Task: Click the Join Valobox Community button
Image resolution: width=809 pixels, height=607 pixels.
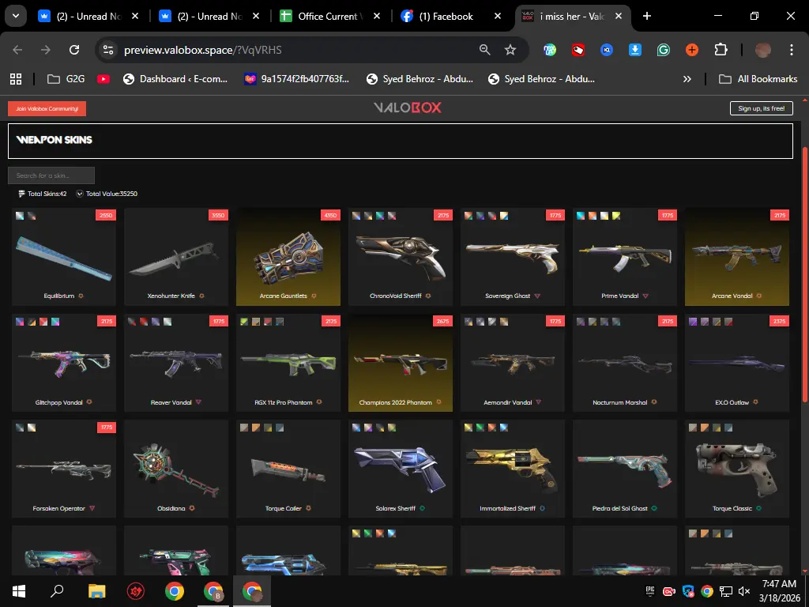Action: pyautogui.click(x=47, y=108)
